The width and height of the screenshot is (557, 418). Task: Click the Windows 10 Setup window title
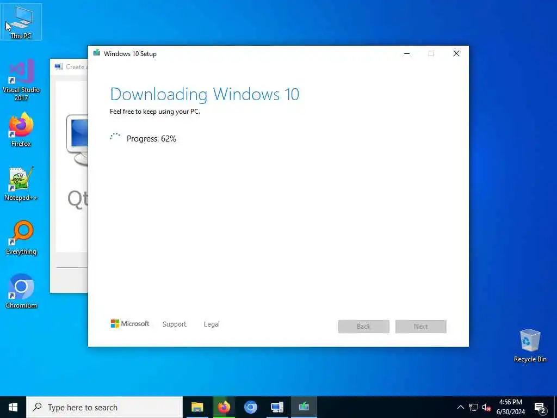click(130, 54)
